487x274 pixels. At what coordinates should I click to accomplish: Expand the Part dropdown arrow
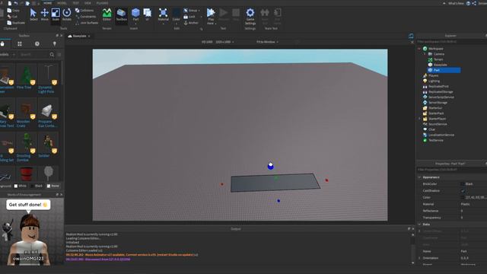pyautogui.click(x=135, y=24)
